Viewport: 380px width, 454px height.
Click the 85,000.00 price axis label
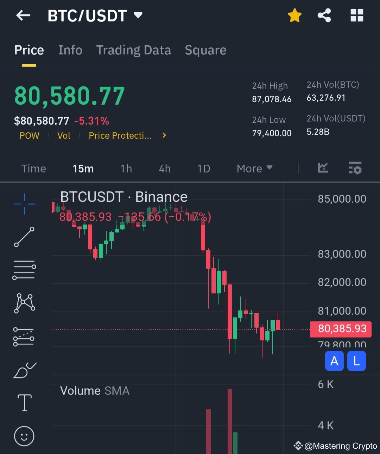pyautogui.click(x=342, y=199)
